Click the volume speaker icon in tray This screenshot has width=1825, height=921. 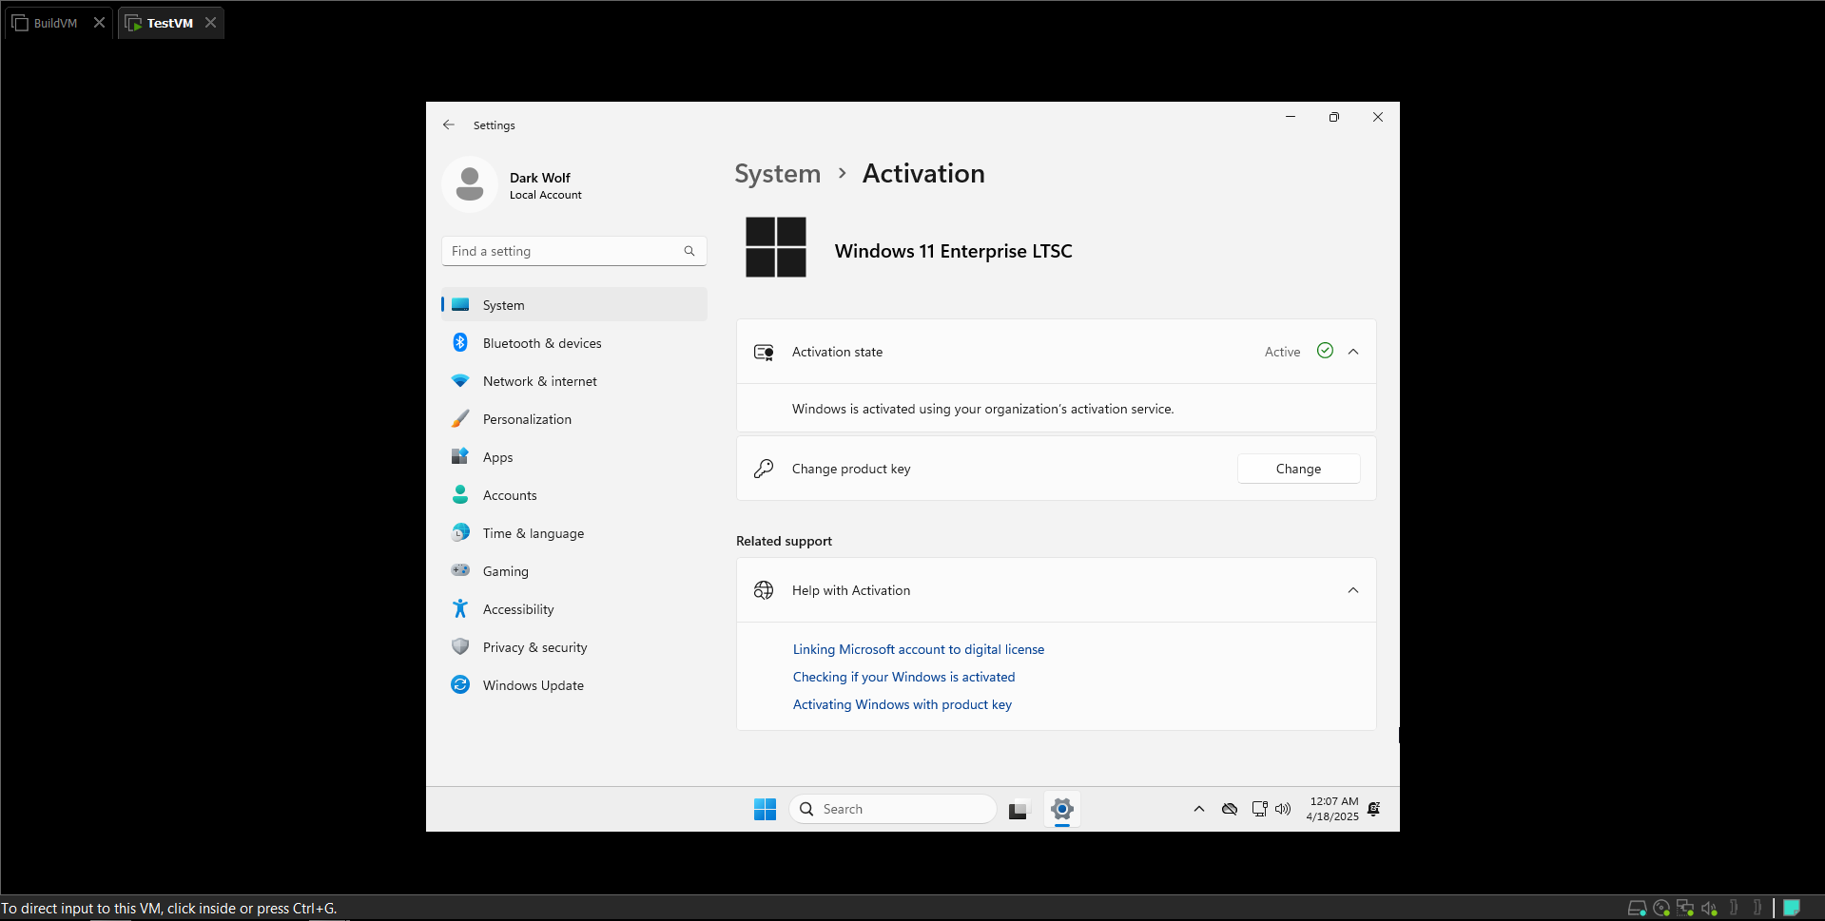click(x=1283, y=809)
